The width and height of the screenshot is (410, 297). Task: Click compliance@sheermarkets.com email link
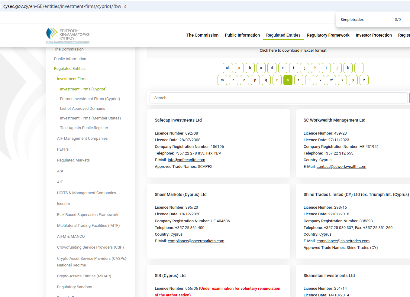(196, 241)
